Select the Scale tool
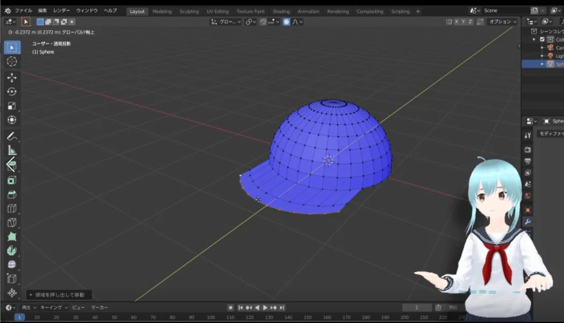 point(12,106)
